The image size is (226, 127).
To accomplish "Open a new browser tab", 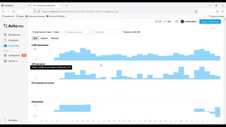I will (x=66, y=6).
